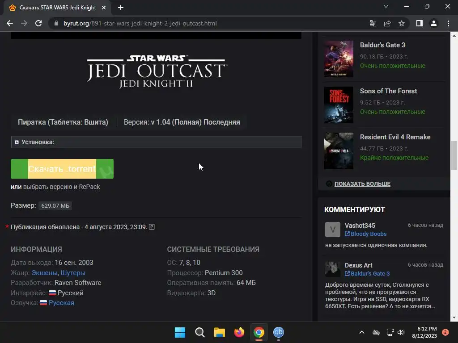Open Sons of The Forest title link
Screen dimensions: 458x343
(389, 91)
